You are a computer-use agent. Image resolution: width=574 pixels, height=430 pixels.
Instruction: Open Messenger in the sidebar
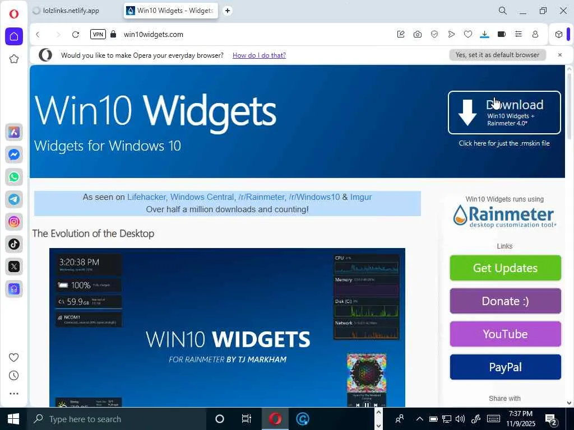[14, 155]
